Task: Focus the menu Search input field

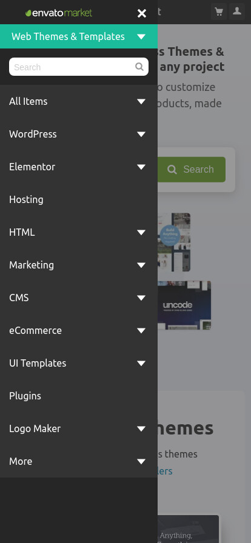Action: [x=79, y=67]
